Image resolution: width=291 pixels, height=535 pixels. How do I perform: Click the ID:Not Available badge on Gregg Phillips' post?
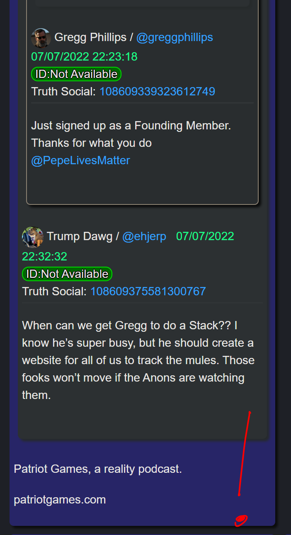click(76, 74)
